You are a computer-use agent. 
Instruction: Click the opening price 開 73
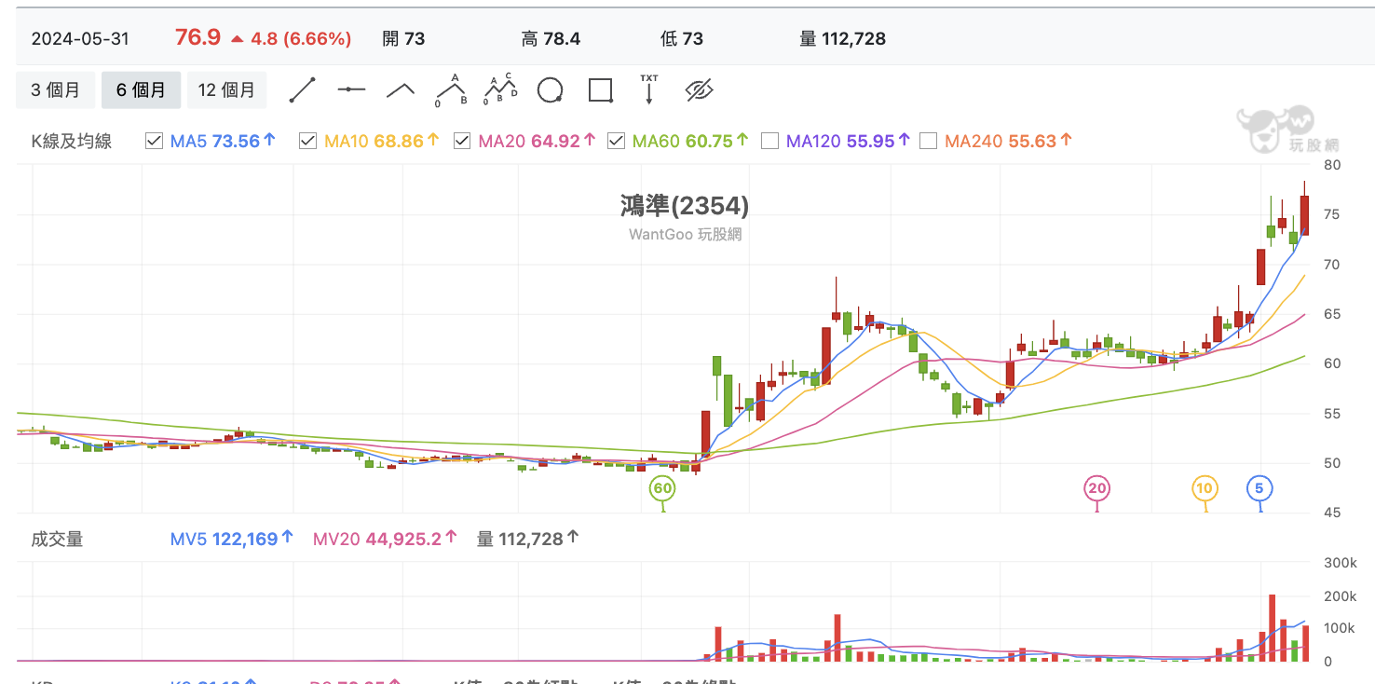[x=403, y=39]
